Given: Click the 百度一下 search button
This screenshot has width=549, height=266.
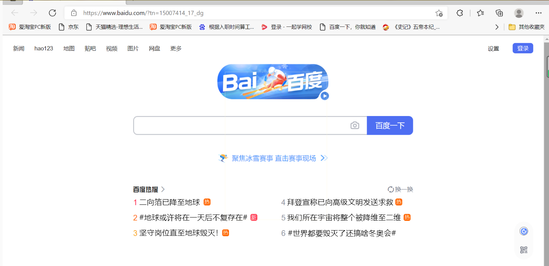Looking at the screenshot, I should [390, 125].
